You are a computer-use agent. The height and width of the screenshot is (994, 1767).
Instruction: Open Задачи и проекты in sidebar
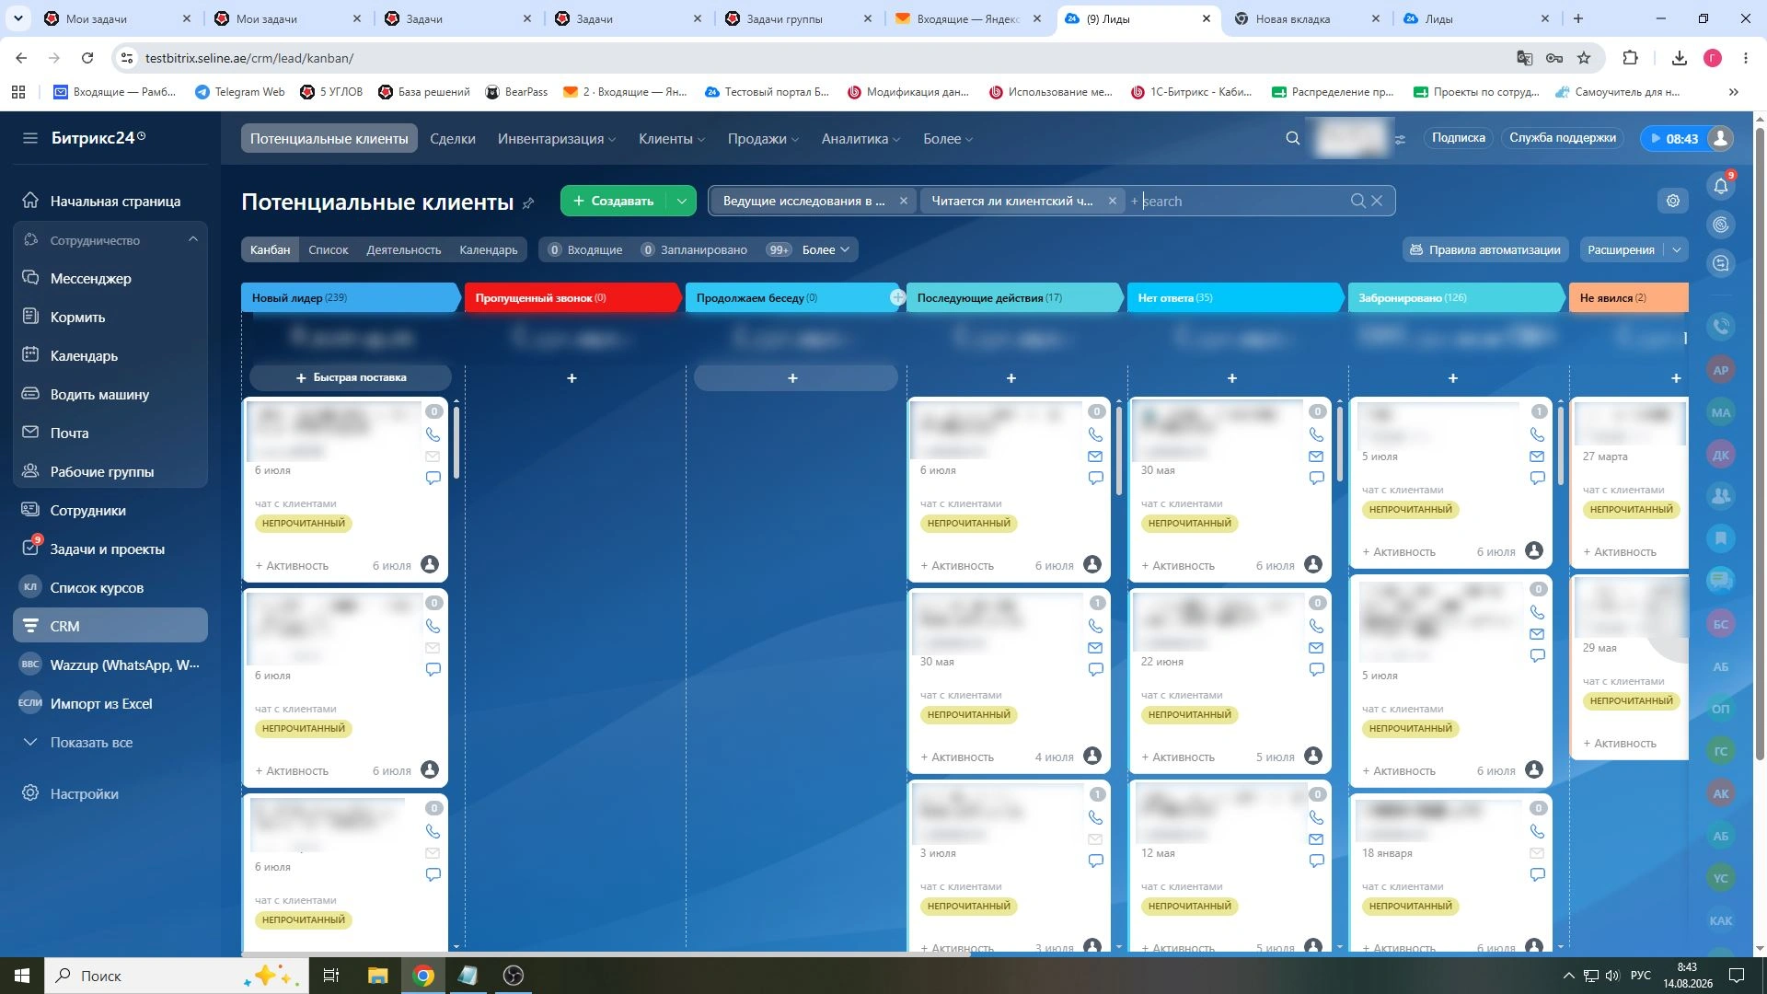[107, 549]
